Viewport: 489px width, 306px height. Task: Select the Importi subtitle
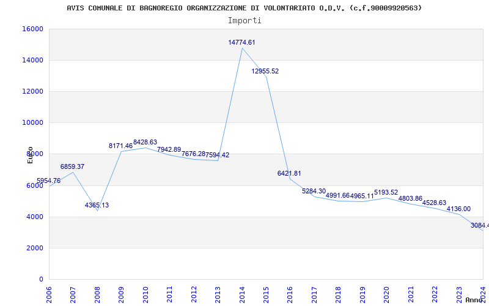tap(244, 21)
